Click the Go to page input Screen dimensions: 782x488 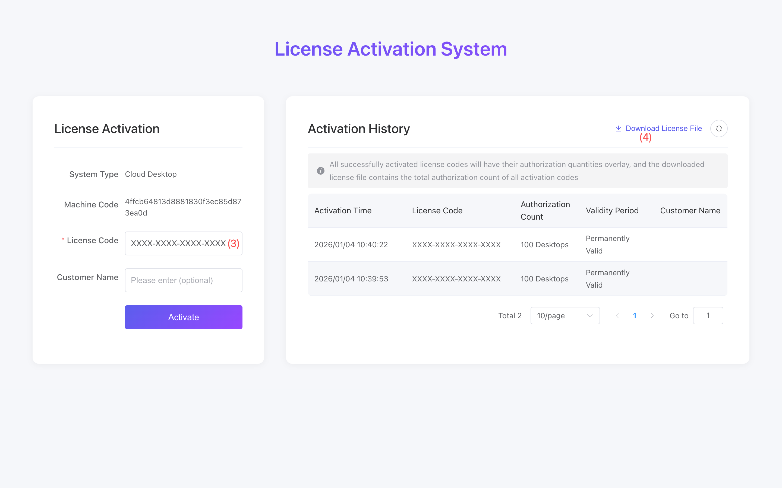click(x=708, y=316)
